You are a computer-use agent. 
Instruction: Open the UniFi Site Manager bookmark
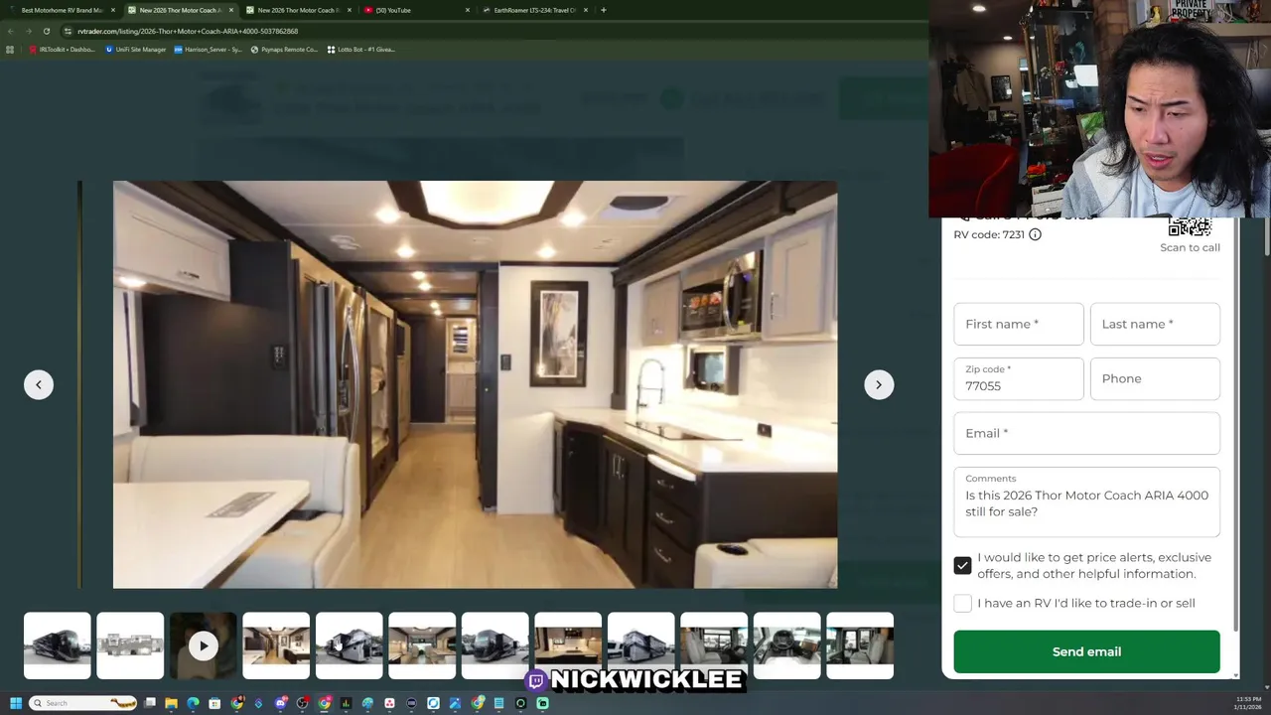click(136, 49)
